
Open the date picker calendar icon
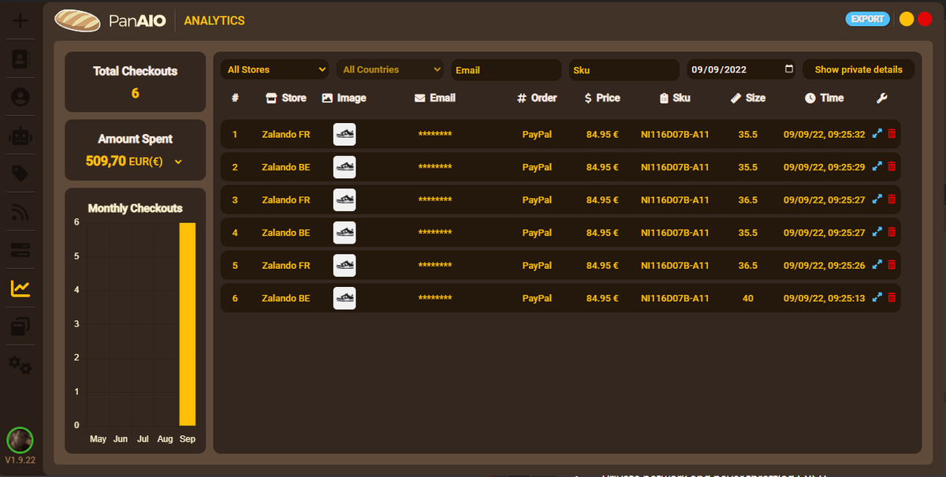tap(789, 69)
